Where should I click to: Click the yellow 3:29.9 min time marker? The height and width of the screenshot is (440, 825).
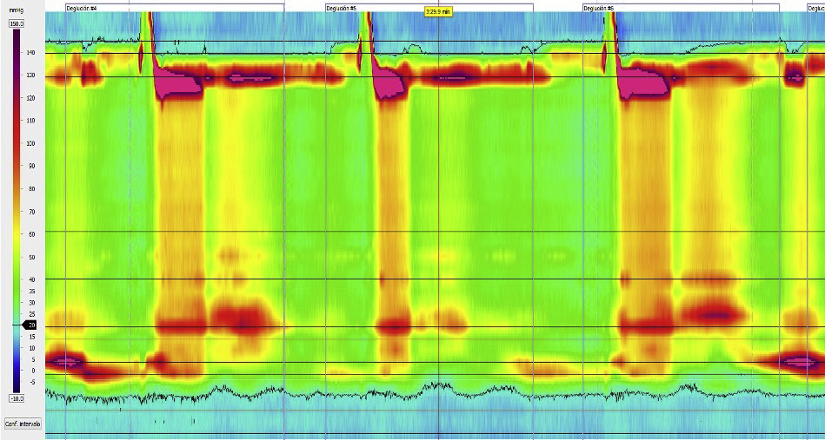point(438,12)
